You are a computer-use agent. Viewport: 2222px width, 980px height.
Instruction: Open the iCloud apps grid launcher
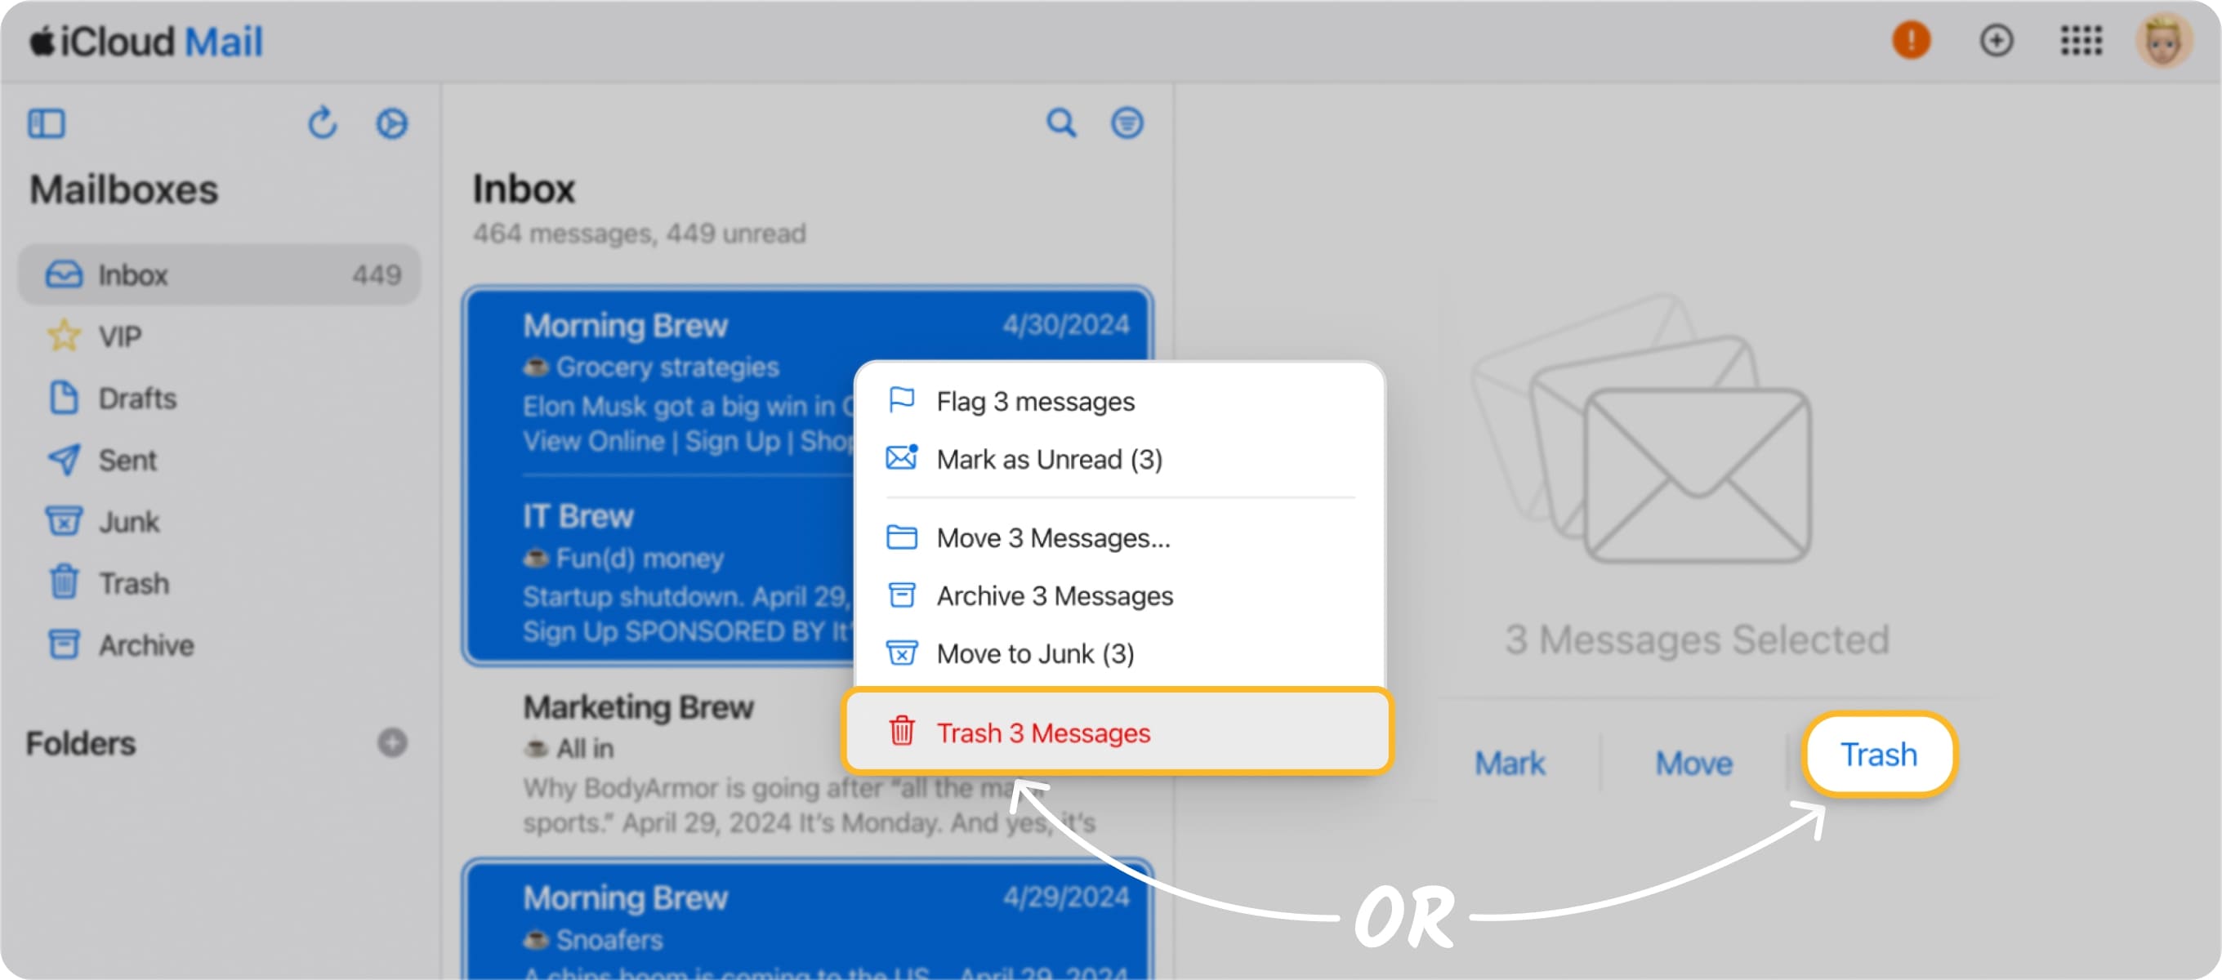pyautogui.click(x=2081, y=41)
